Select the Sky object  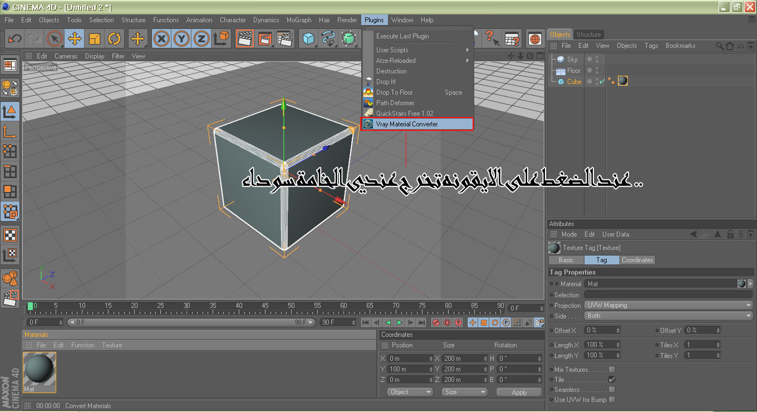(x=572, y=60)
